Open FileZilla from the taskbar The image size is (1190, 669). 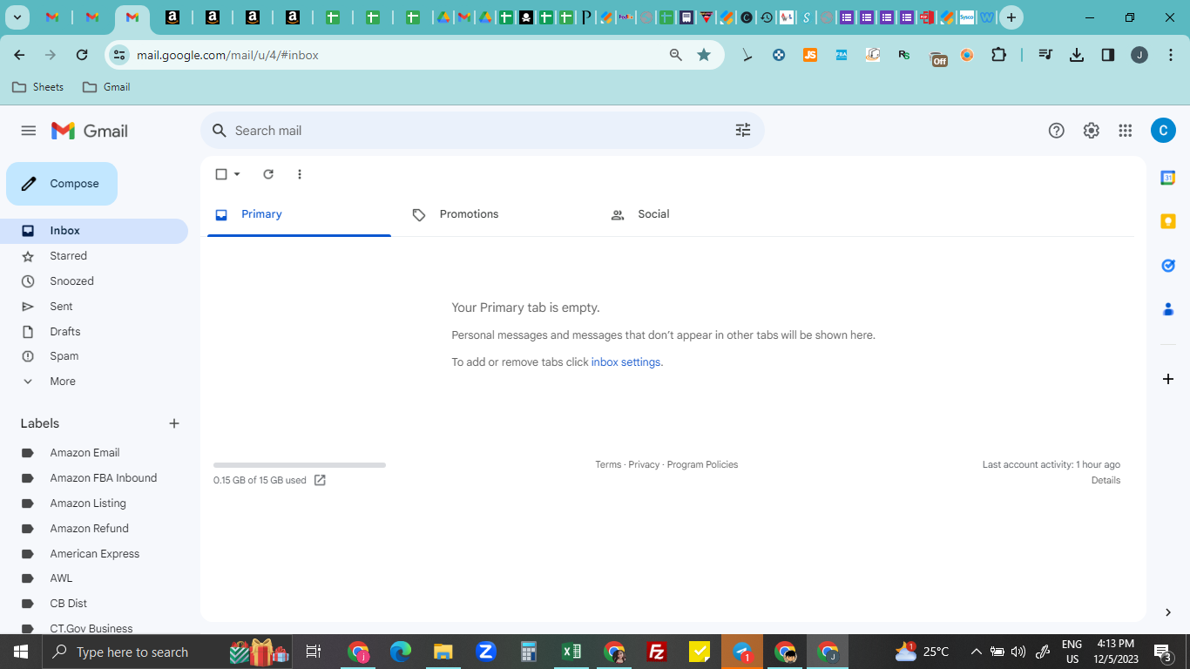click(657, 652)
